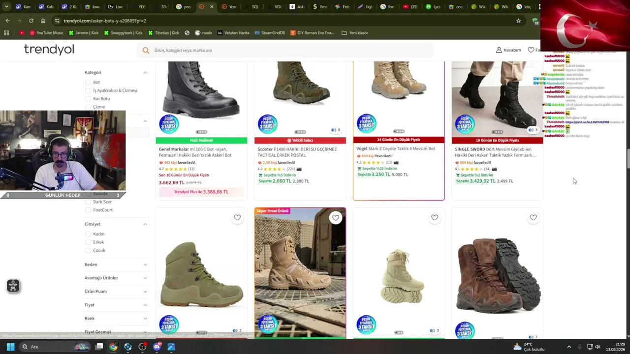Tick the Bot category checkbox
Viewport: 630px width, 354px height.
point(88,82)
